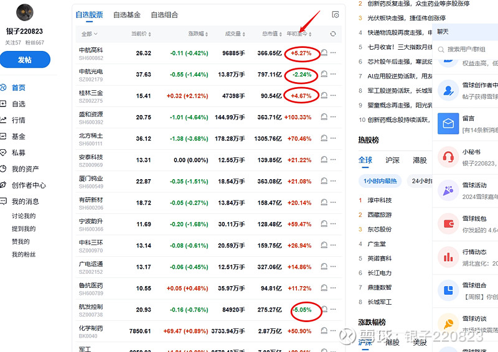Click the 搜索用户/群组 search field
Viewport: 498px width, 352px height.
tap(466, 49)
